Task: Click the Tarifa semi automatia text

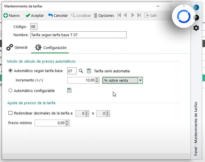Action: coord(112,71)
